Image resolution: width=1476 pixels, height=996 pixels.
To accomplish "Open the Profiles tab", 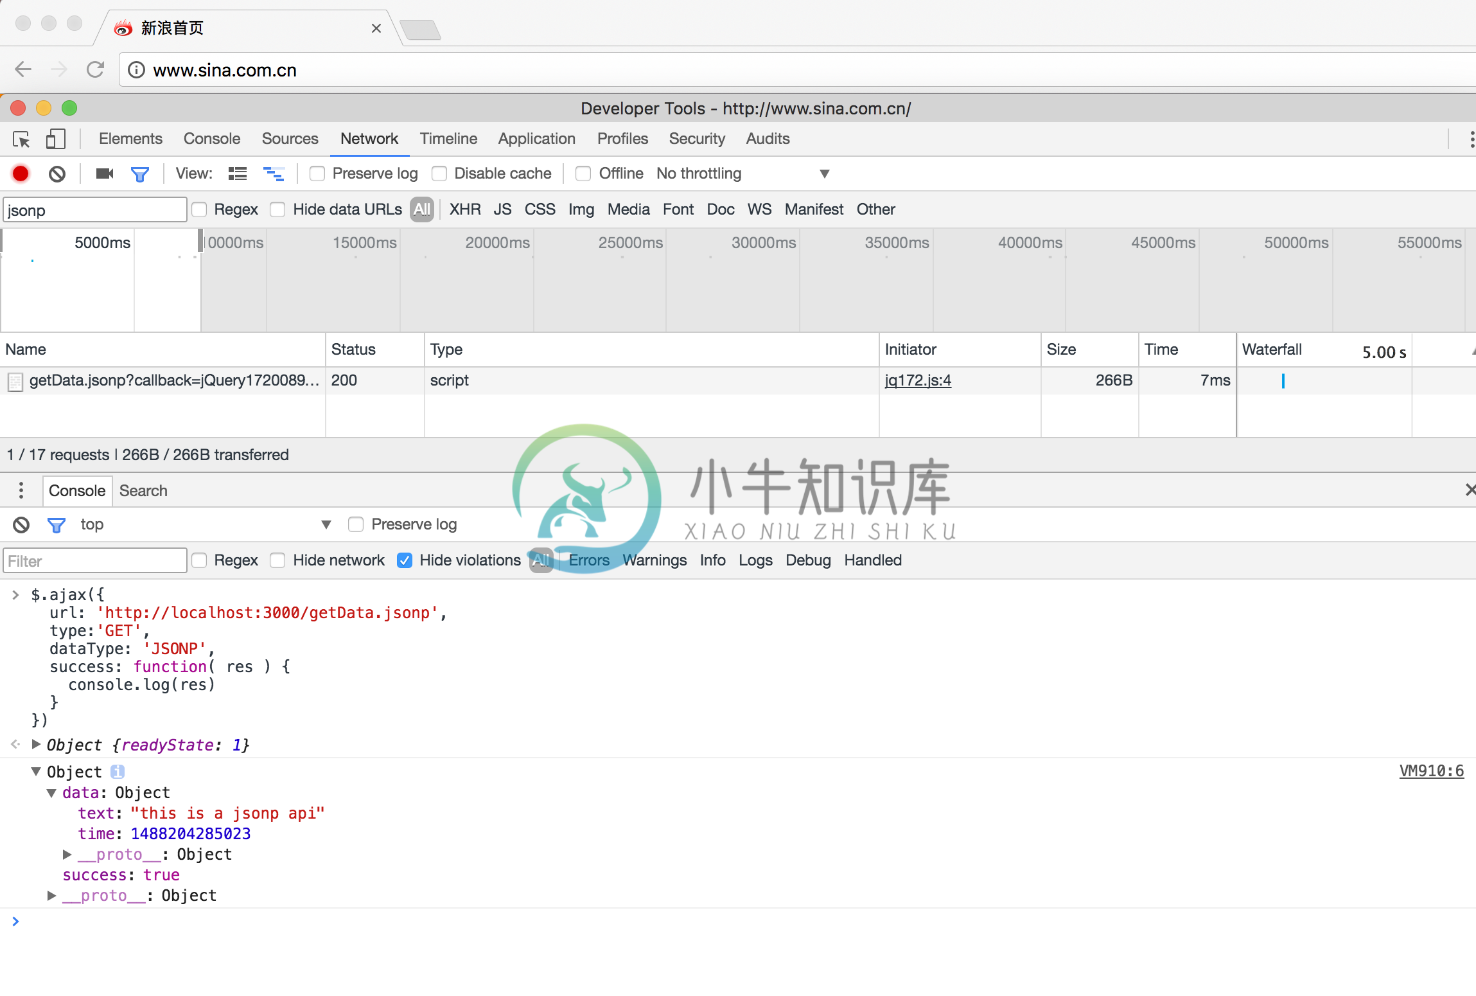I will tap(622, 139).
